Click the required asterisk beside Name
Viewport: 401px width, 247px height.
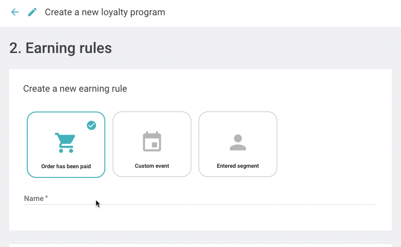click(47, 198)
